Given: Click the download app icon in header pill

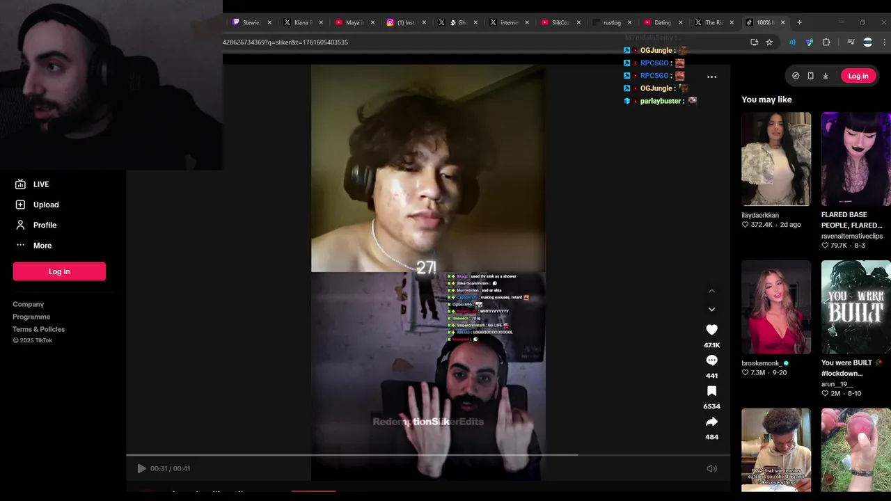Looking at the screenshot, I should click(826, 76).
